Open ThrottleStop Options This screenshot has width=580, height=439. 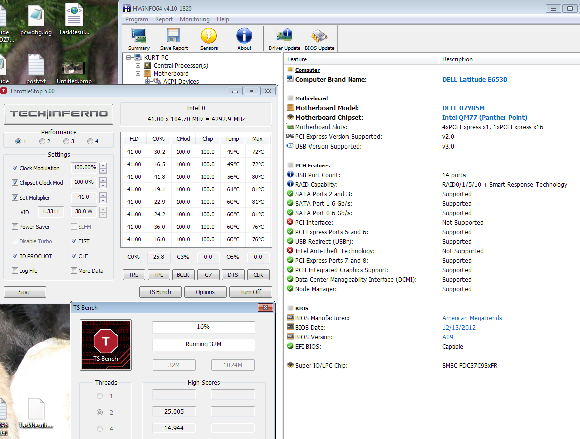pos(205,292)
